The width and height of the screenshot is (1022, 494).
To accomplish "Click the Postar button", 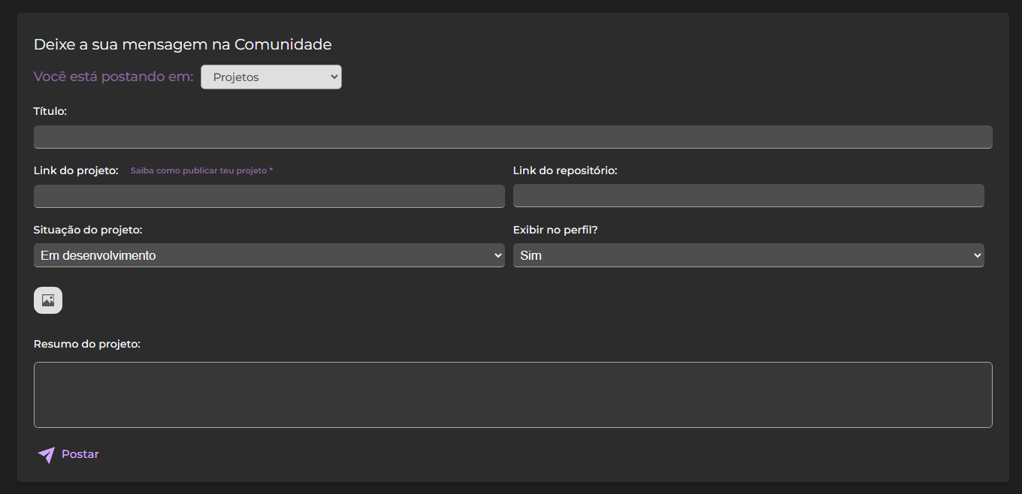I will point(80,453).
